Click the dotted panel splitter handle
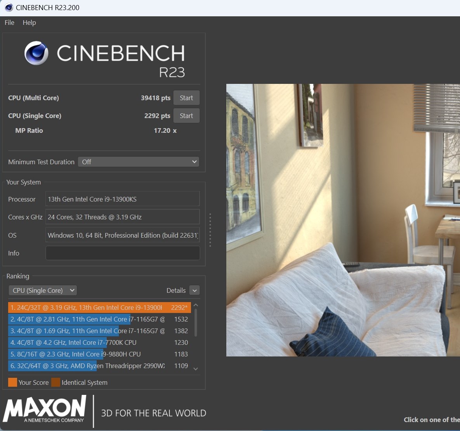Image resolution: width=460 pixels, height=431 pixels. 210,230
